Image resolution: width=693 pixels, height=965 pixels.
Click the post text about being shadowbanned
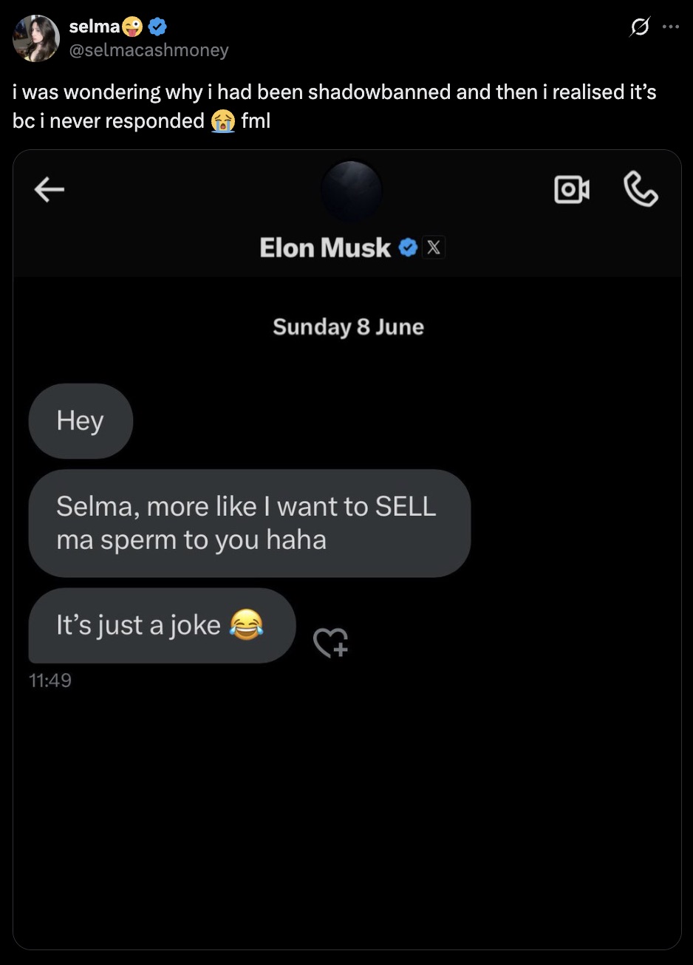coord(334,106)
